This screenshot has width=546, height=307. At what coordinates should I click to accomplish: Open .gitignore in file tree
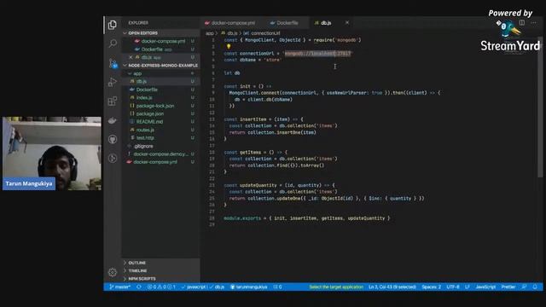coord(143,146)
